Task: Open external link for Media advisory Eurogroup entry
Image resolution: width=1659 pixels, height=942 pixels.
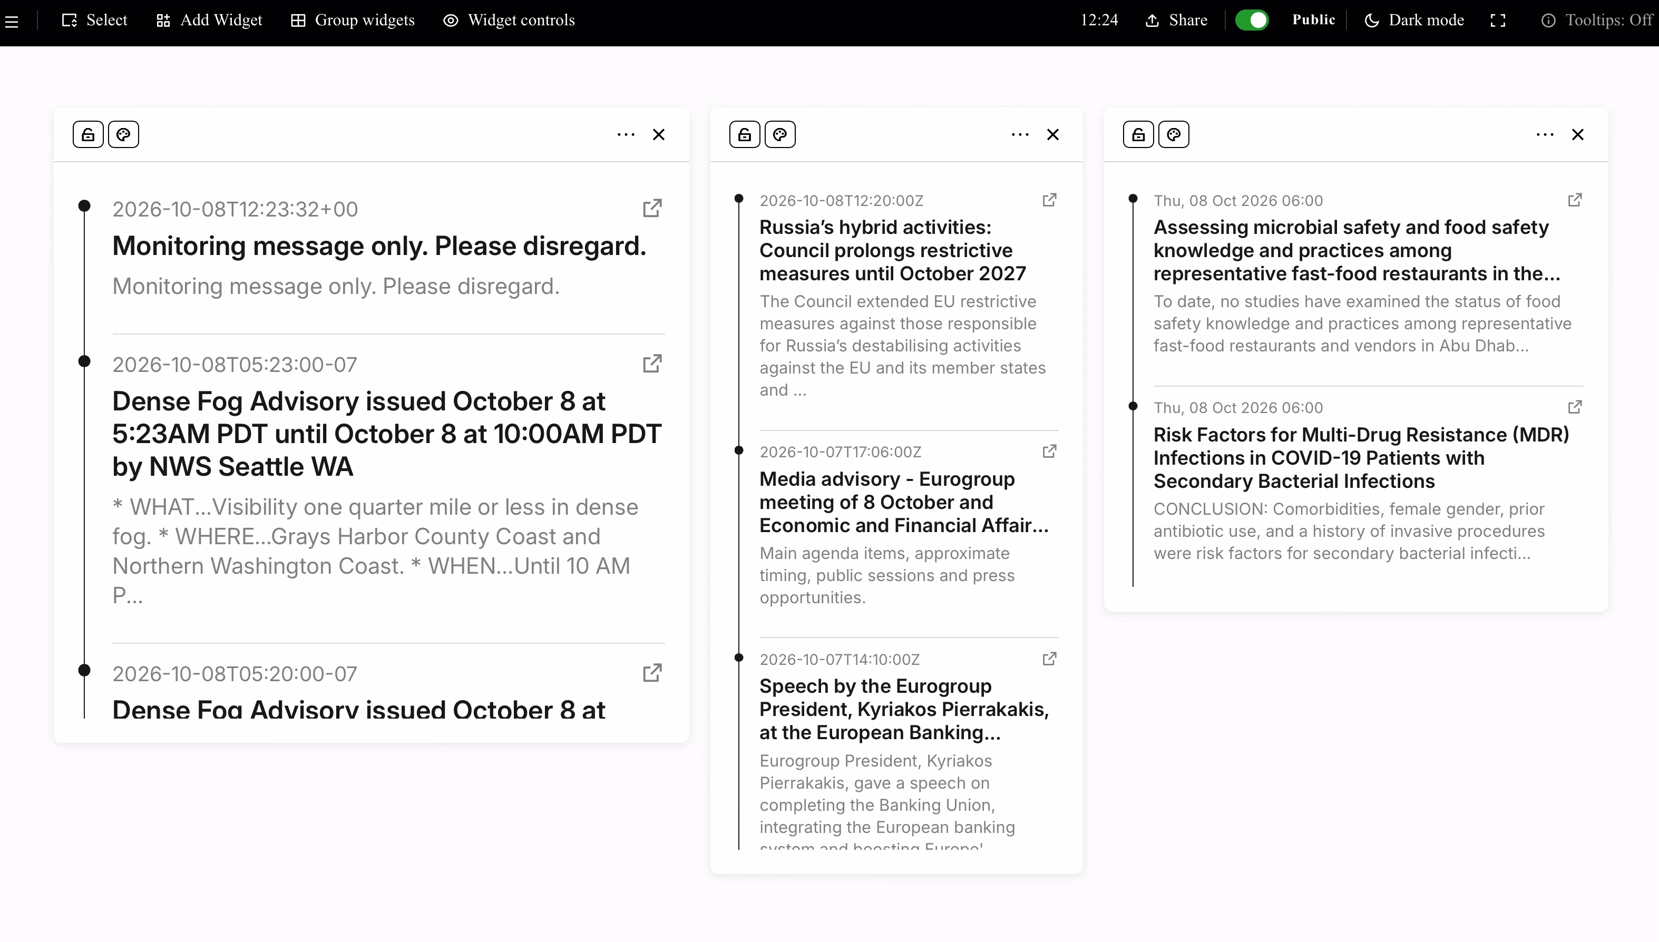Action: [1049, 451]
